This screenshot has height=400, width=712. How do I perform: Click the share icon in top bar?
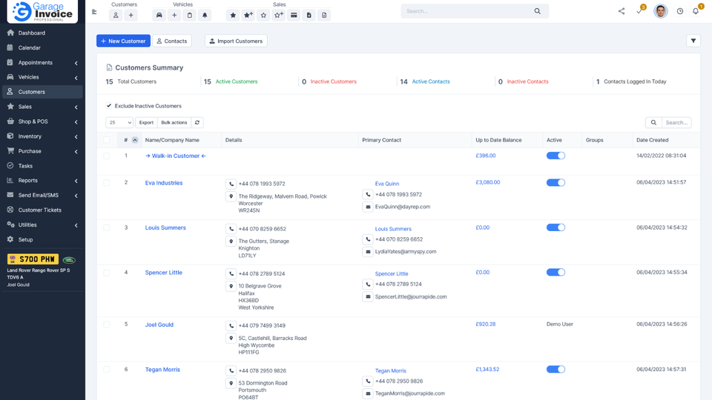(x=621, y=11)
